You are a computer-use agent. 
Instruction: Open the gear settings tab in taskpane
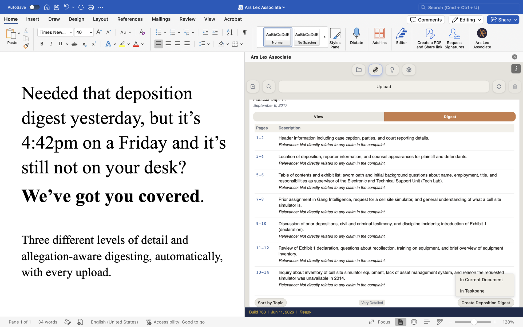click(409, 70)
